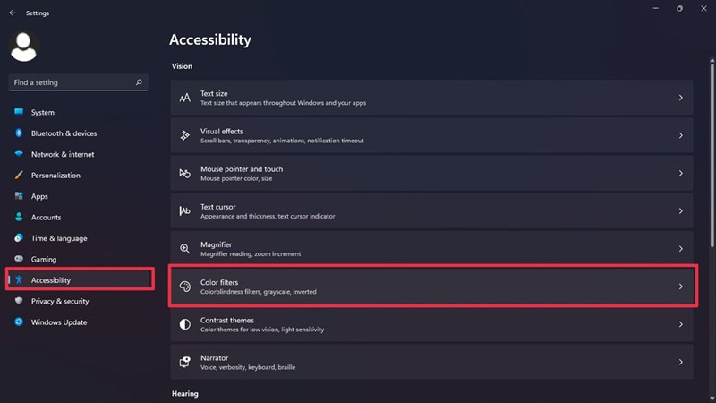
Task: Open Personalization settings category
Action: (x=55, y=176)
